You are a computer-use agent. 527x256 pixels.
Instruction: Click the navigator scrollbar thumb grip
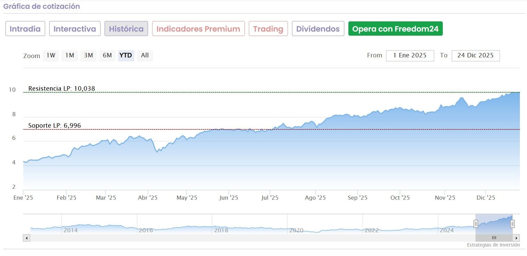tap(494, 238)
